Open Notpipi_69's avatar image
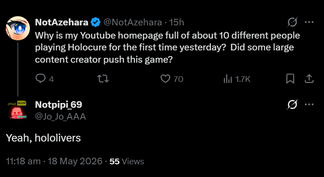 tap(18, 110)
